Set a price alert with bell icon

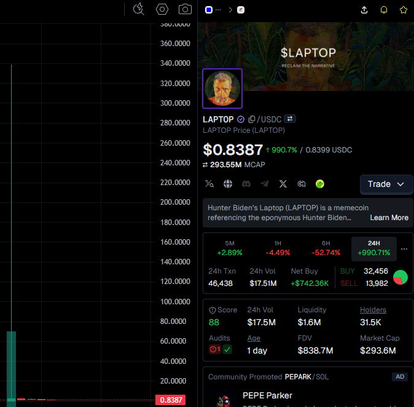[x=384, y=10]
